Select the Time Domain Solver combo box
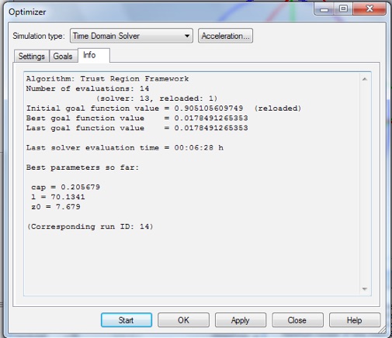Viewport: 392px width, 338px height. (x=131, y=36)
